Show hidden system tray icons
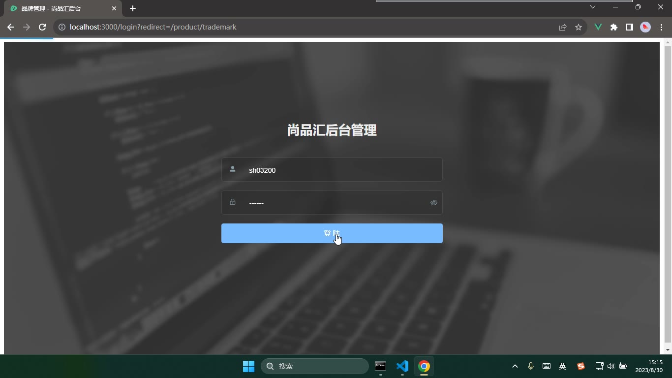Screen dimensions: 672x378 click(515, 366)
